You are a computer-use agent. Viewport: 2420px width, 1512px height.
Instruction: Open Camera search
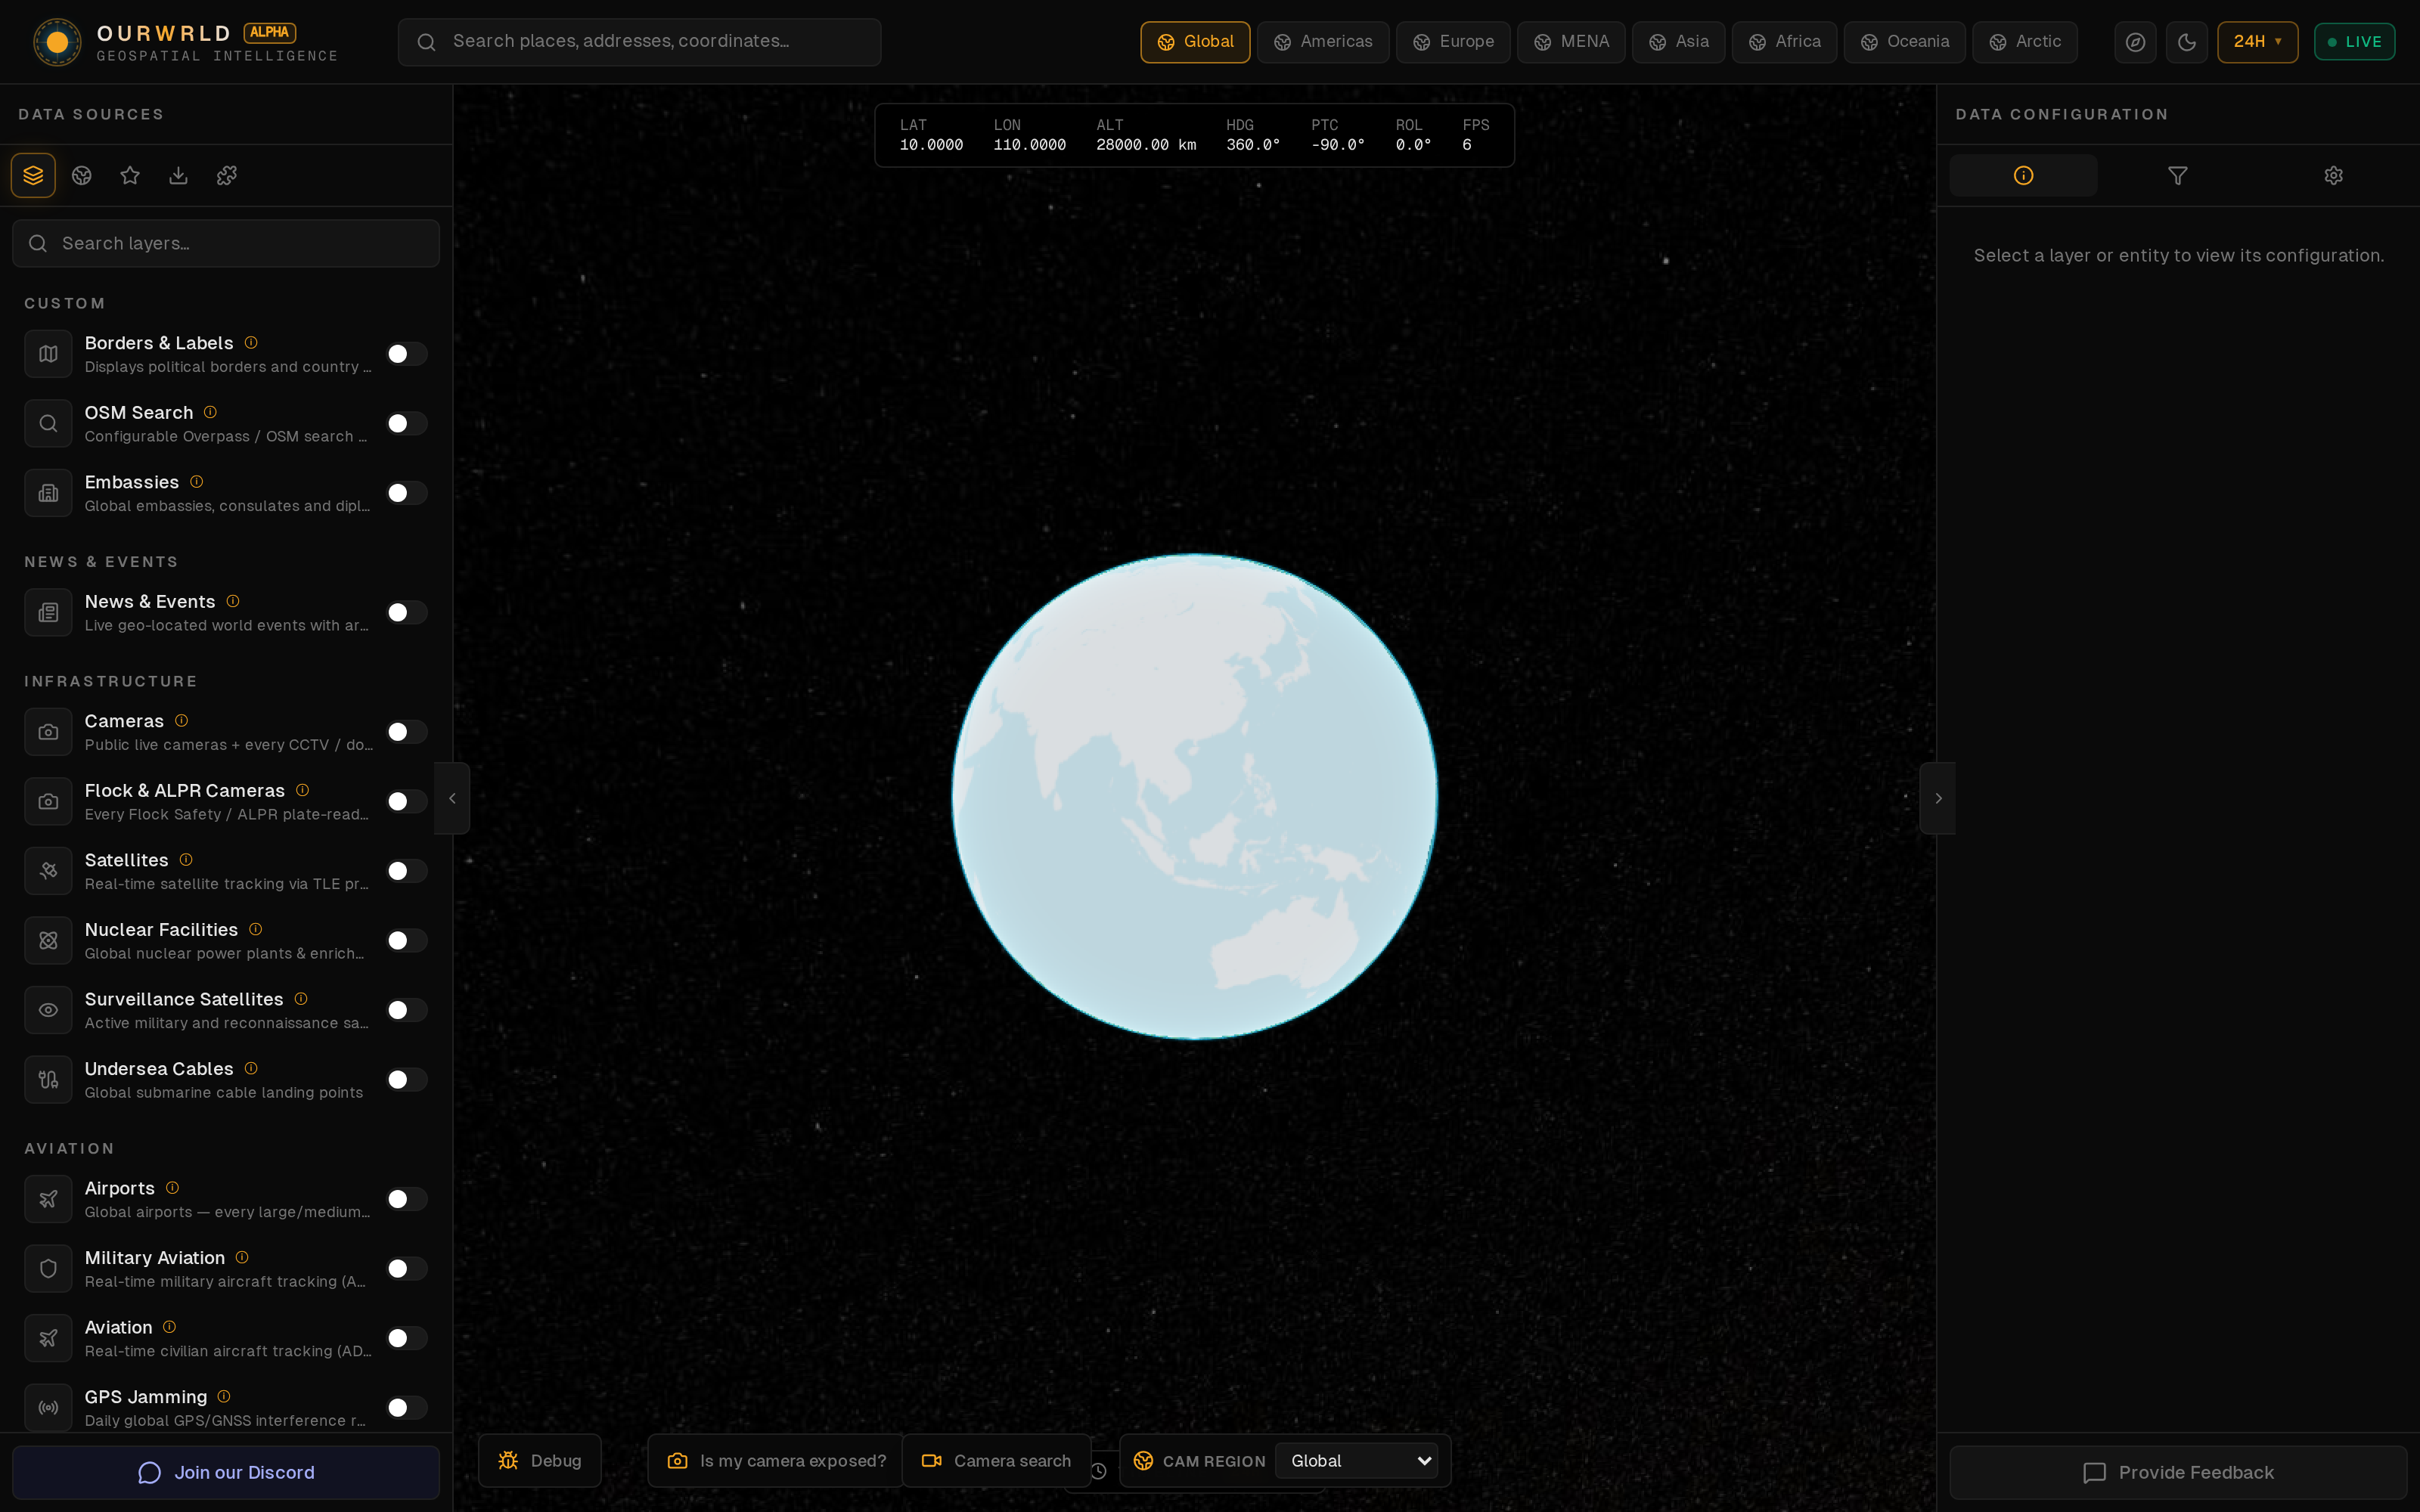click(x=996, y=1461)
